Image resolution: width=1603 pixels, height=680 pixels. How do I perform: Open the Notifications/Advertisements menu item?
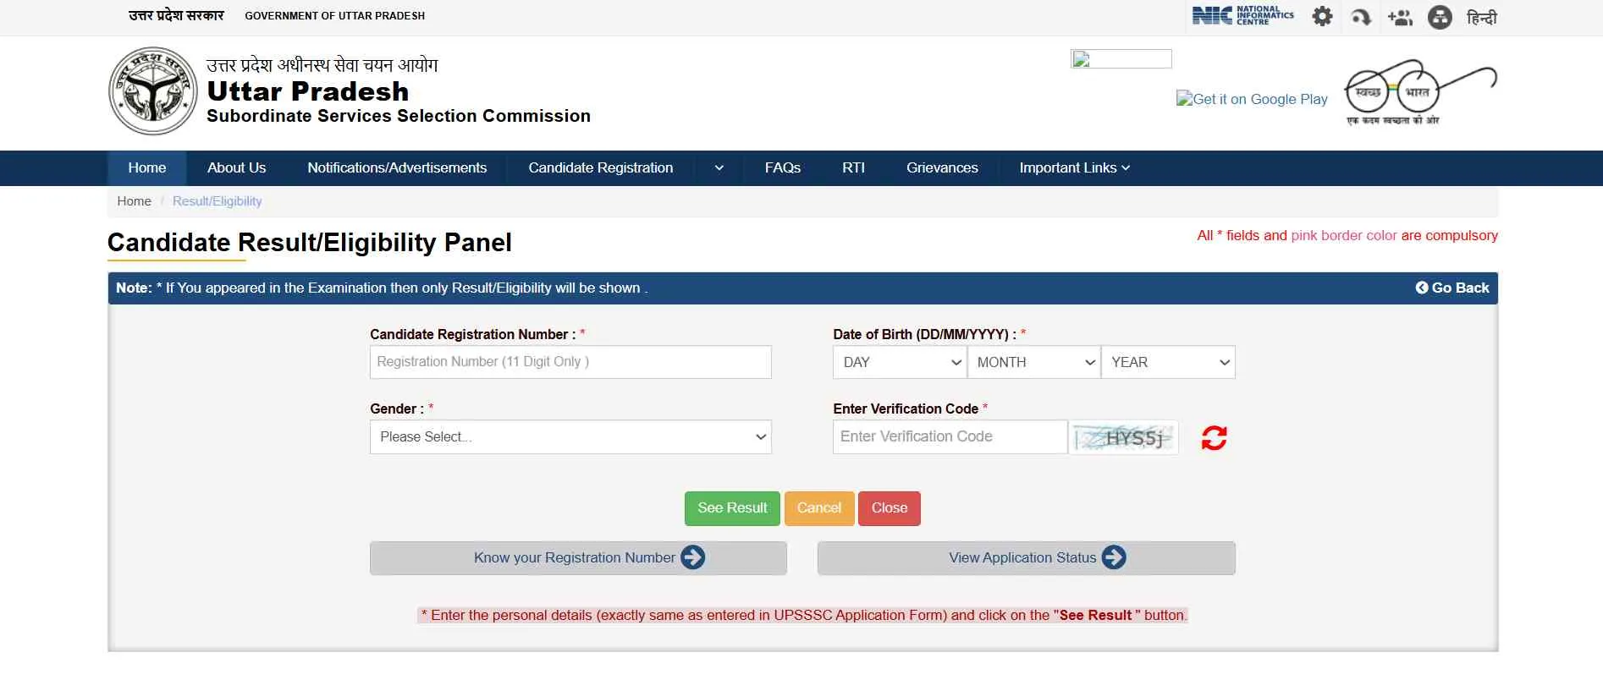(397, 168)
